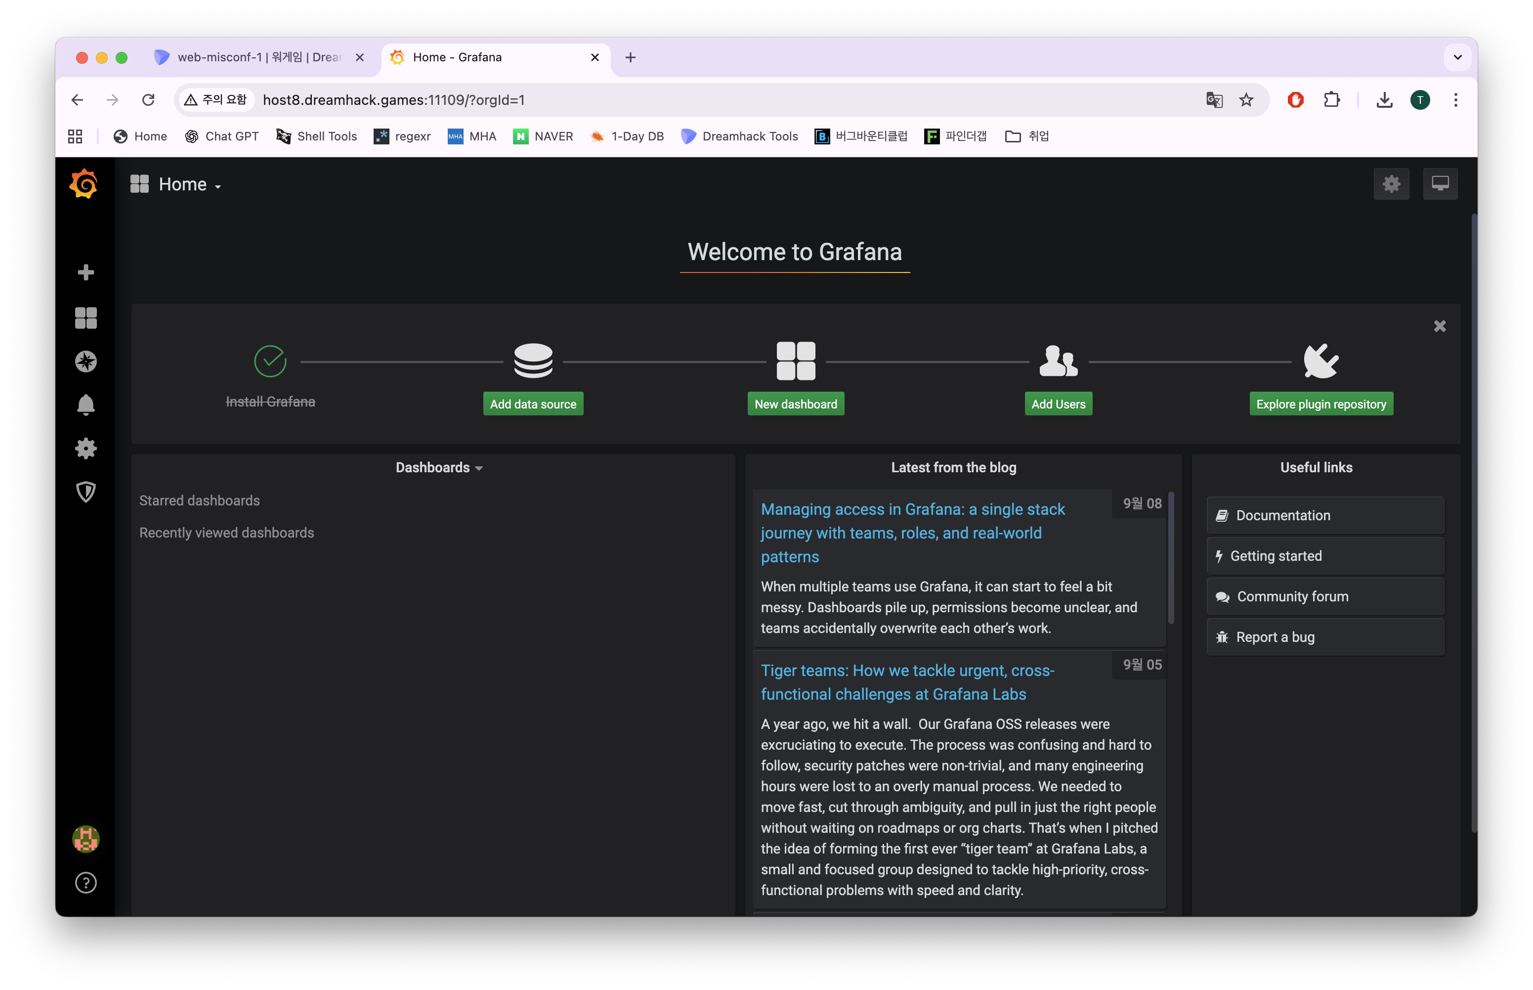Open the Explore compass icon

pos(85,361)
